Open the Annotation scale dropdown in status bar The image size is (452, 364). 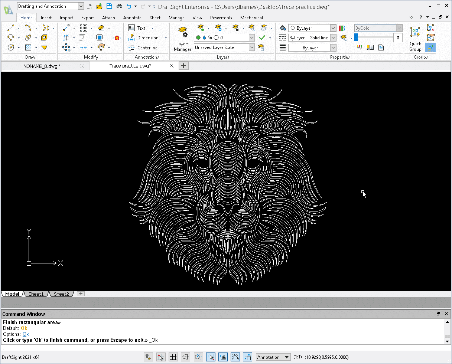[x=286, y=357]
